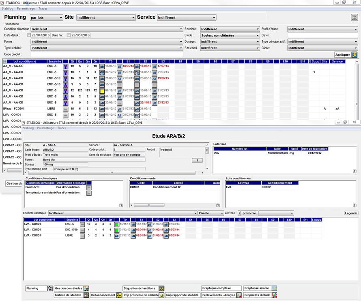Open Etiquettes échantillons tool
The width and height of the screenshot is (361, 301).
point(144,288)
